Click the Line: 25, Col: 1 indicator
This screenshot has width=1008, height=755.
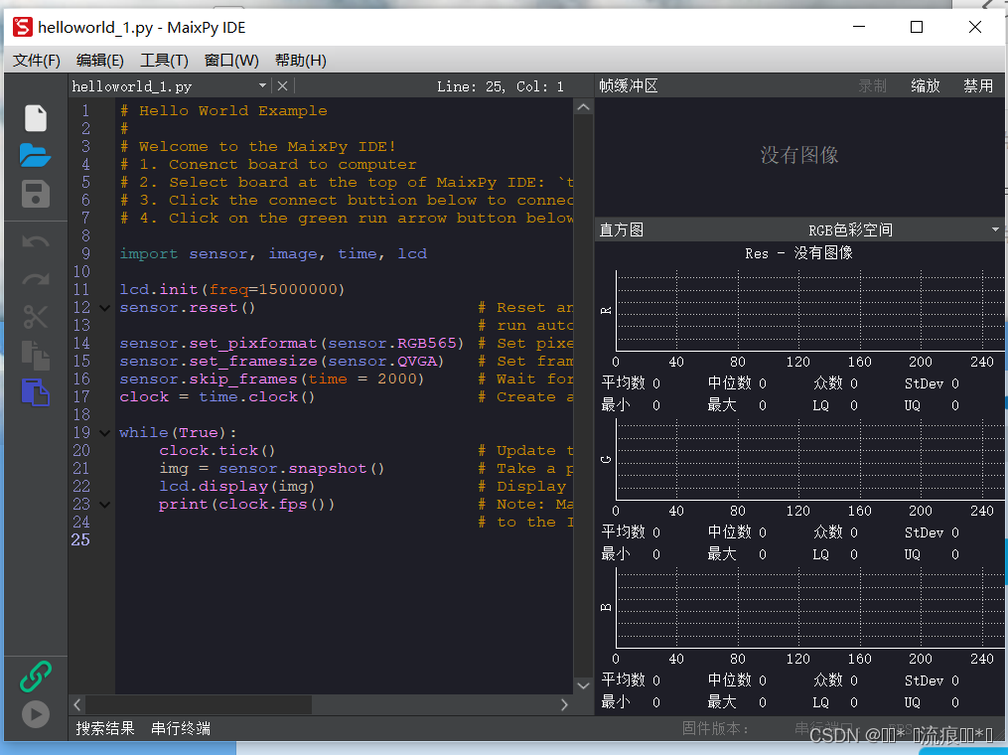point(501,86)
